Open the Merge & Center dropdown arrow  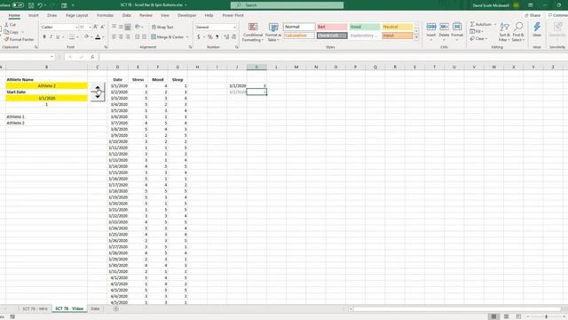click(187, 37)
